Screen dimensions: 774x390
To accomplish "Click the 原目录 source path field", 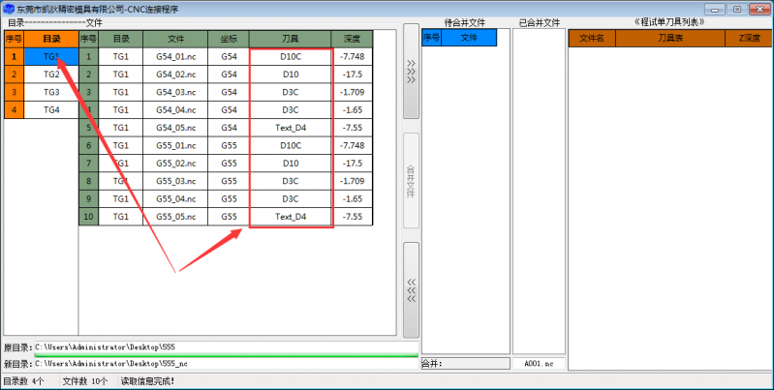I will [x=225, y=346].
